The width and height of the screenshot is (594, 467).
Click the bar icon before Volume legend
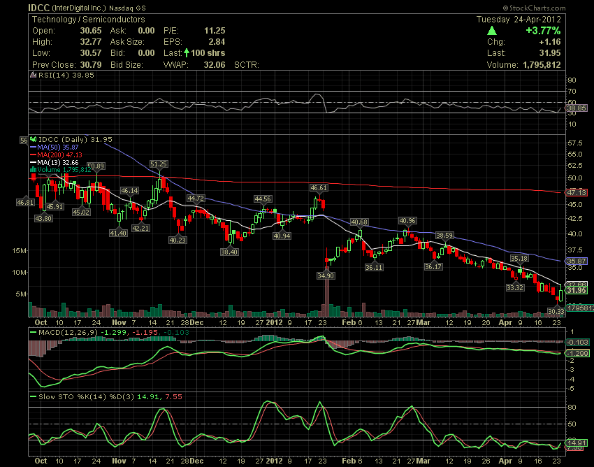pos(34,170)
